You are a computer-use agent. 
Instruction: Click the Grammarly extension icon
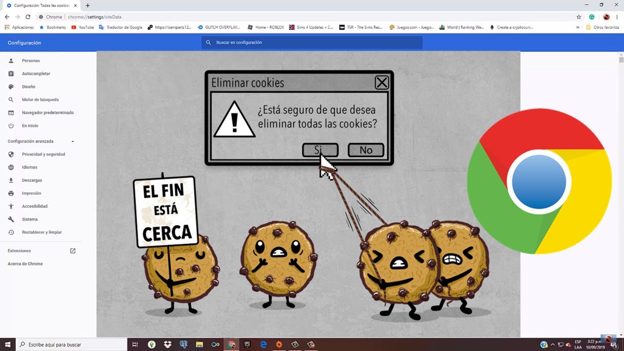click(592, 17)
